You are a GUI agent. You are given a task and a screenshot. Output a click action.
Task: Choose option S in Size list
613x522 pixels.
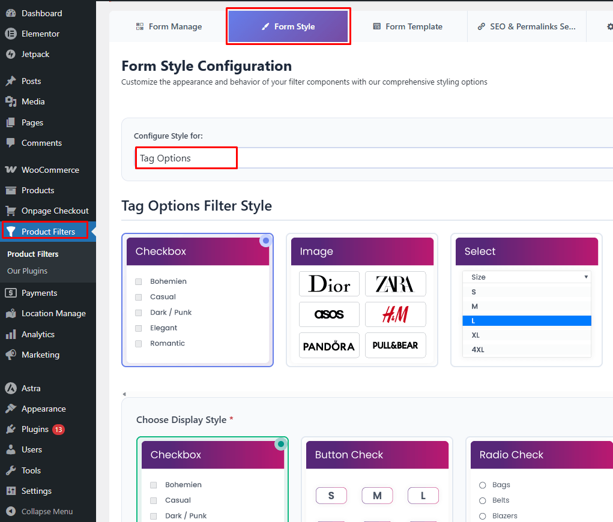(527, 292)
